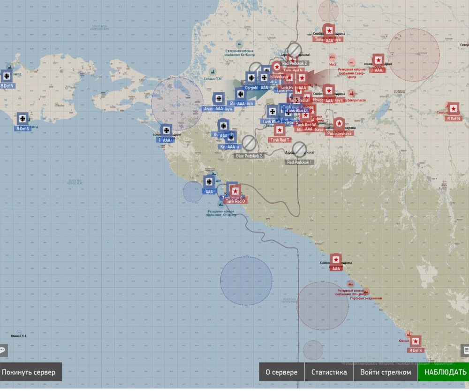Pick the Tank Blue T spawn icon
The height and width of the screenshot is (391, 469).
tap(272, 112)
